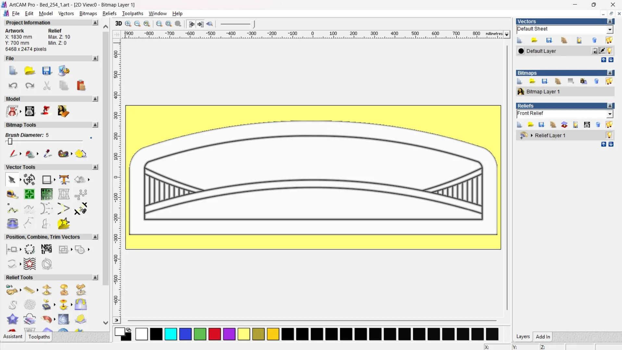Open the Default Sheet dropdown
This screenshot has height=350, width=622.
(610, 30)
